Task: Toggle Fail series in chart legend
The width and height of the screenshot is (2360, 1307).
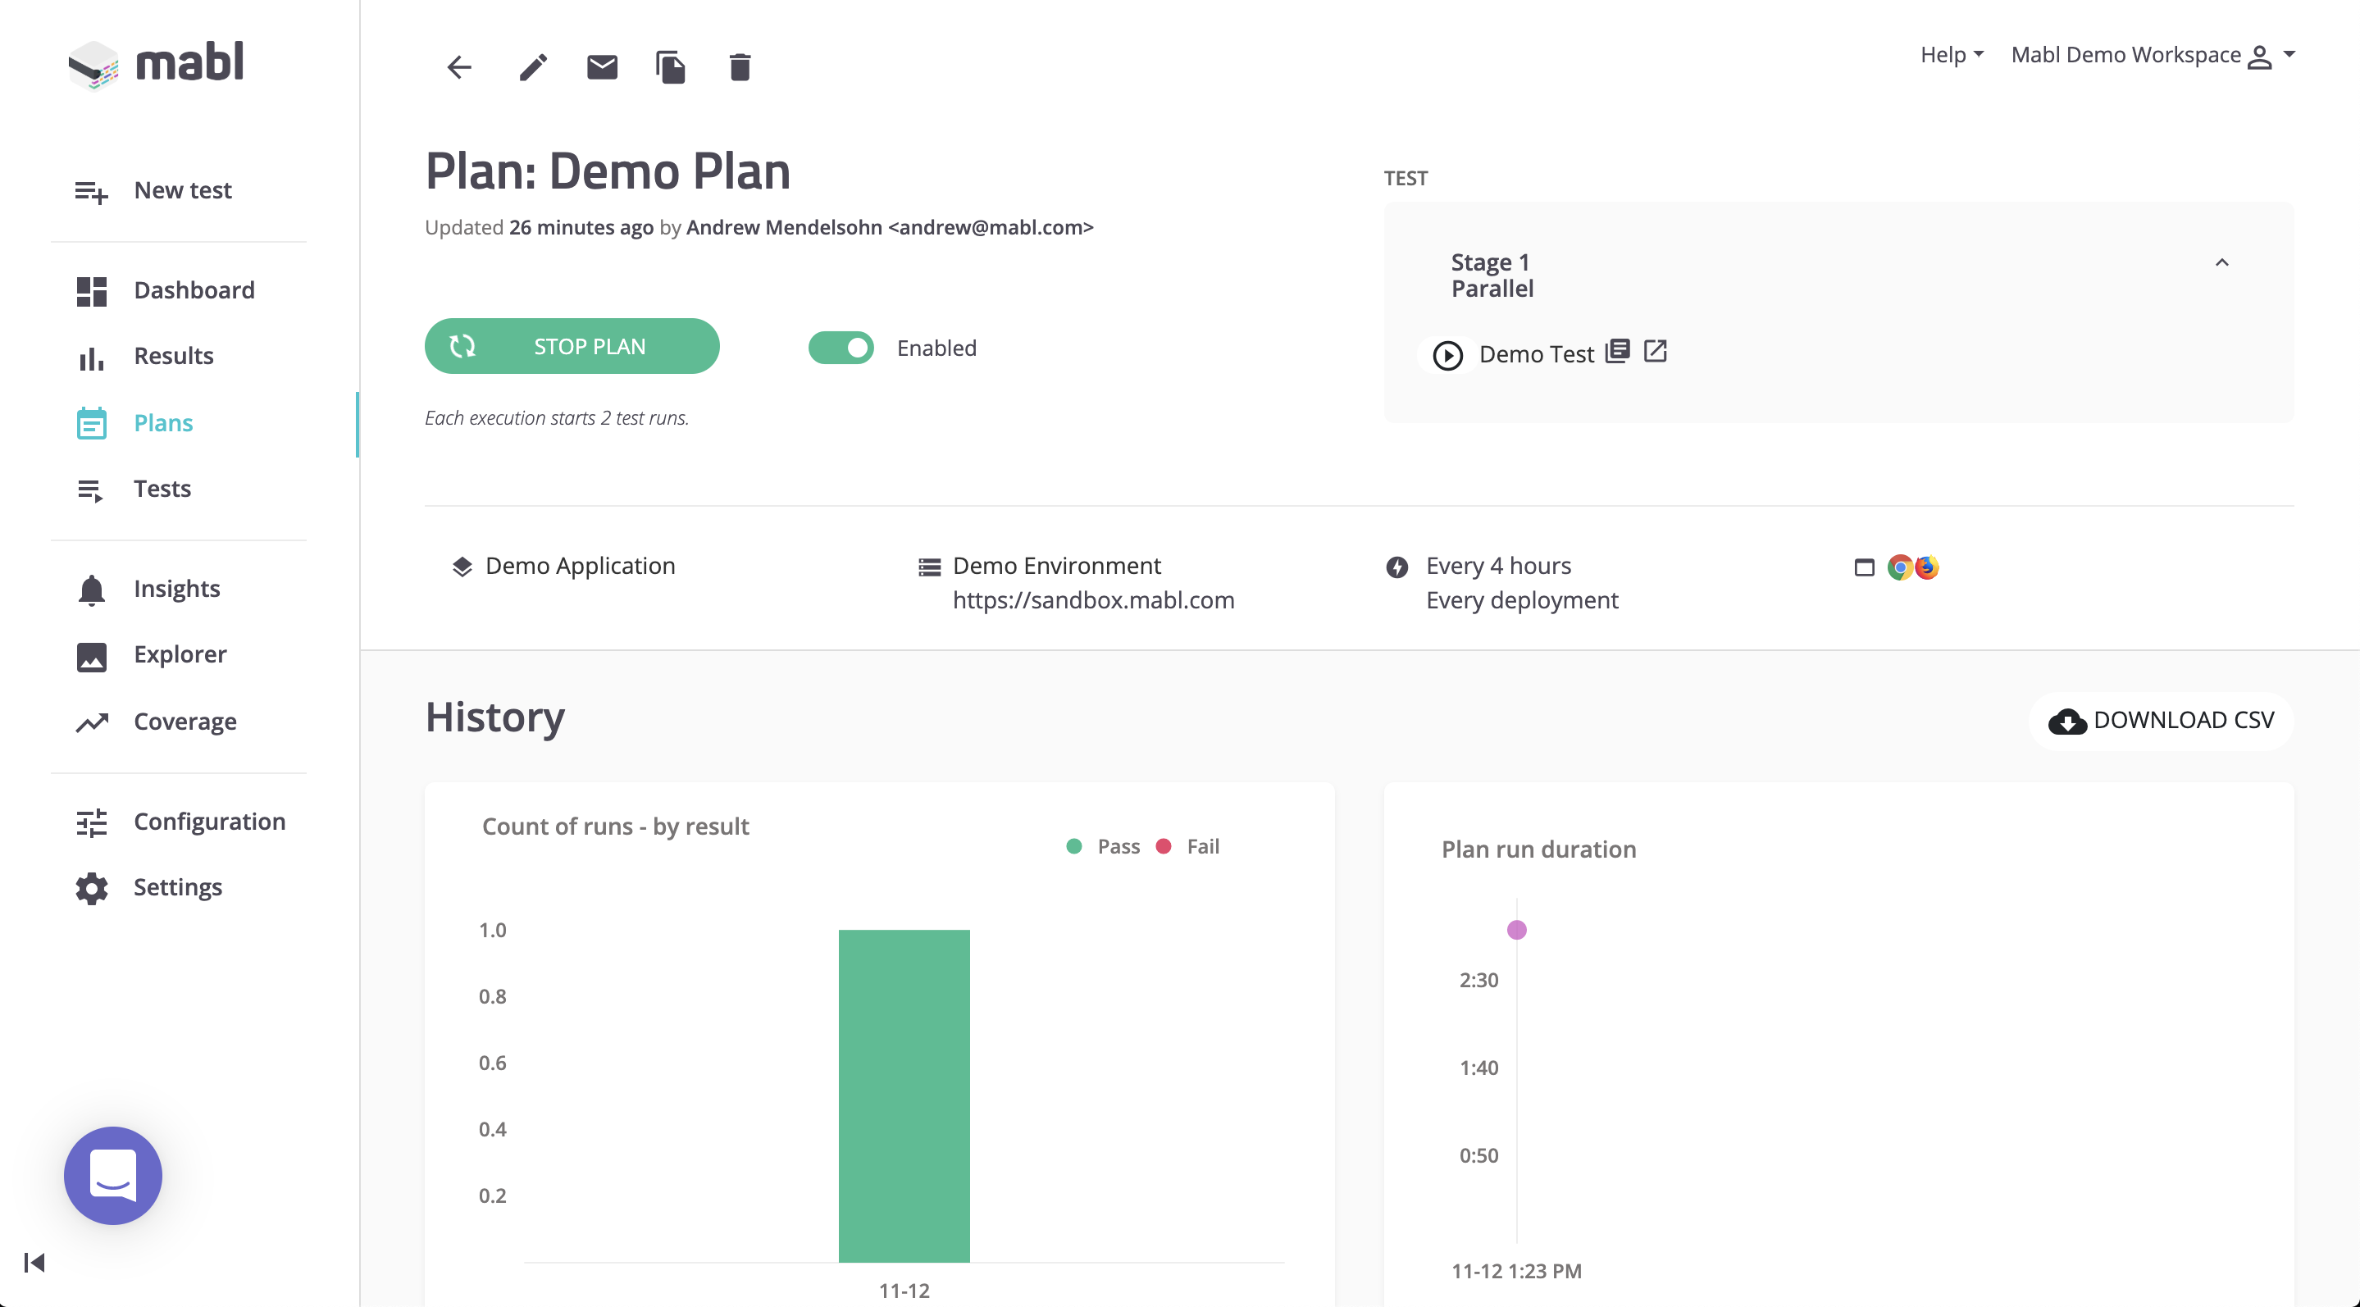Action: tap(1188, 846)
